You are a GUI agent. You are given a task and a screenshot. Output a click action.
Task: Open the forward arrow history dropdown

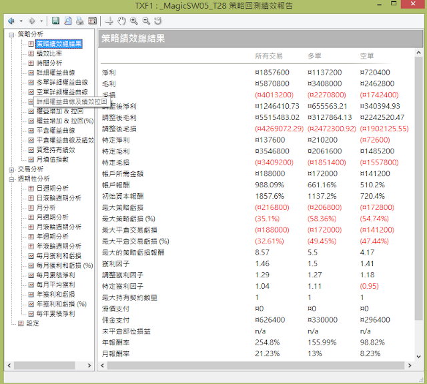coord(41,21)
